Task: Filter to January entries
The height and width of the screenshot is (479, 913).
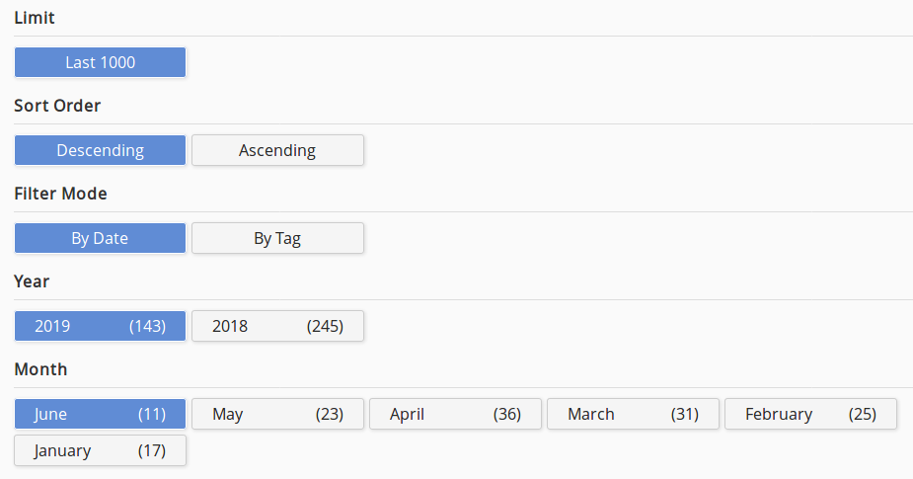Action: coord(62,450)
